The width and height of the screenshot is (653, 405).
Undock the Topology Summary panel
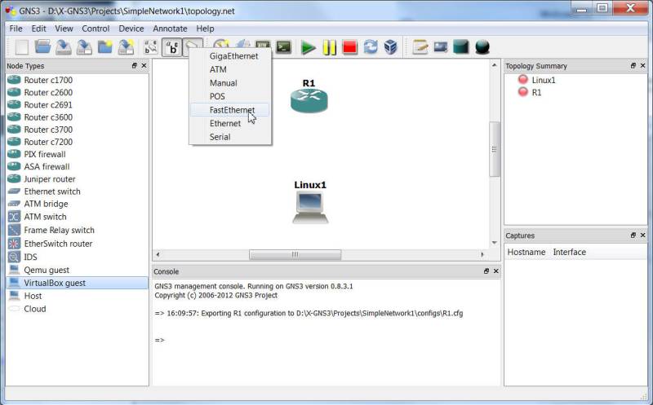coord(633,66)
